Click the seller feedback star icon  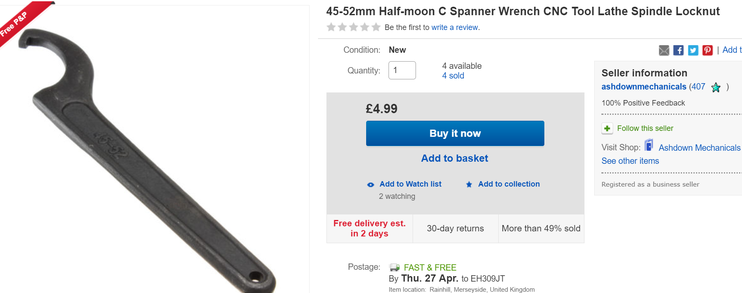(x=716, y=87)
